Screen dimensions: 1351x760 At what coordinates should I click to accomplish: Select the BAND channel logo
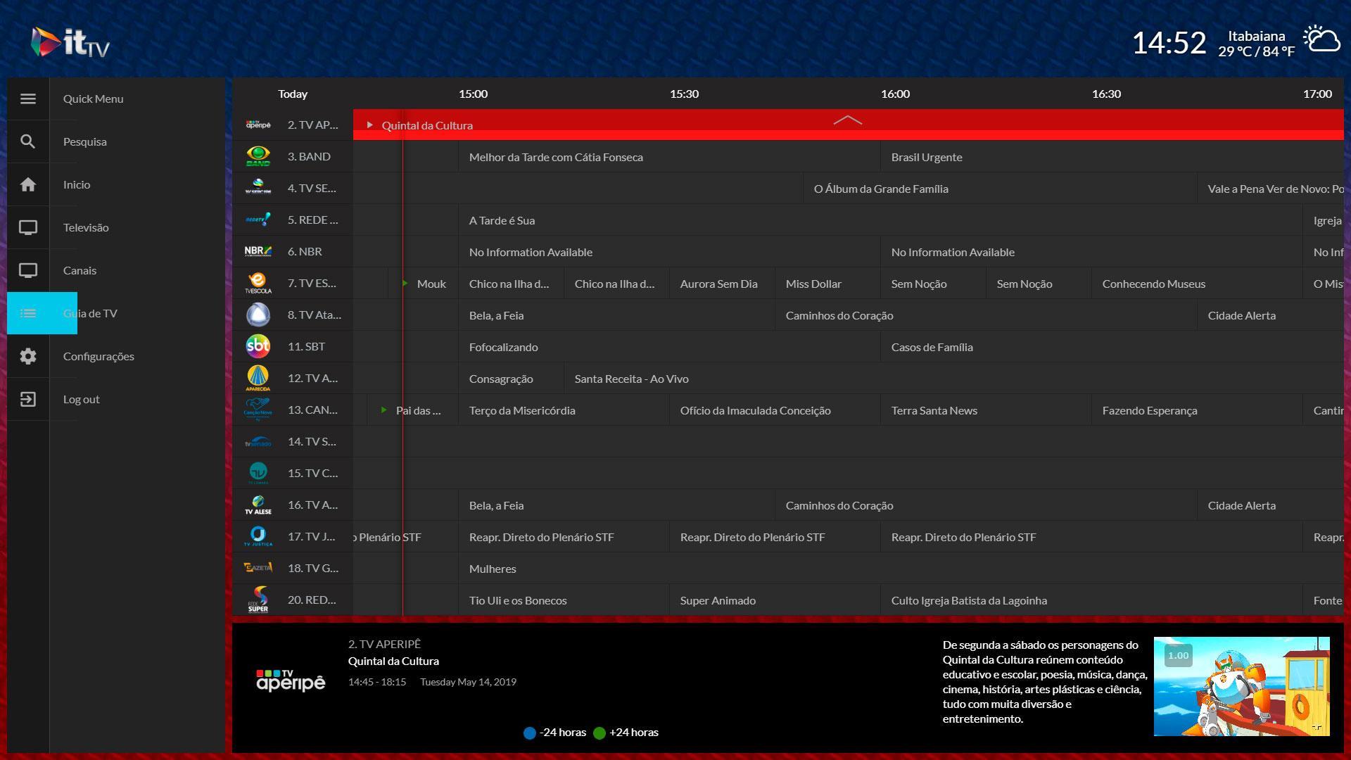tap(258, 156)
